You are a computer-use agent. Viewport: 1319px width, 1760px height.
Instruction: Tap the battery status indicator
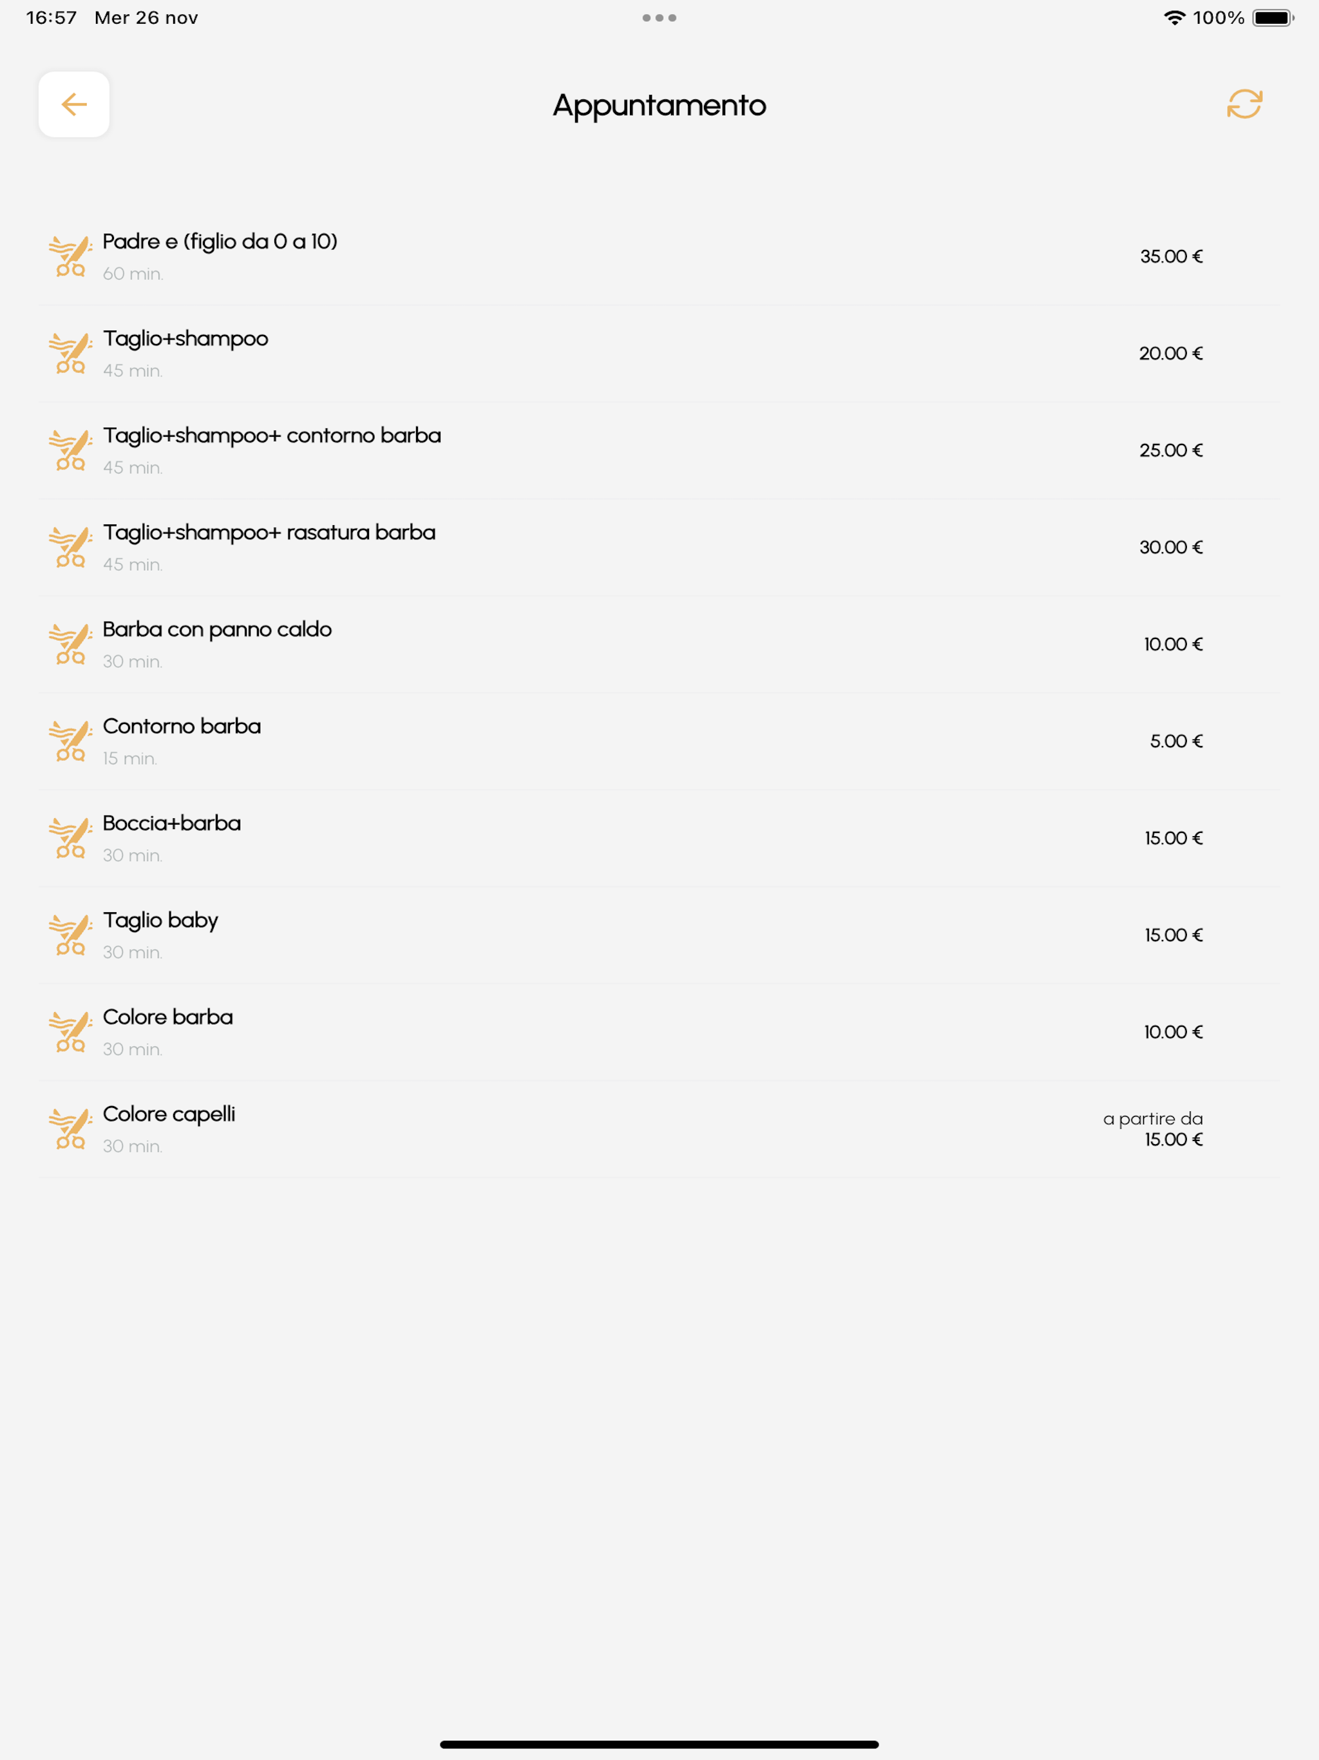1273,17
